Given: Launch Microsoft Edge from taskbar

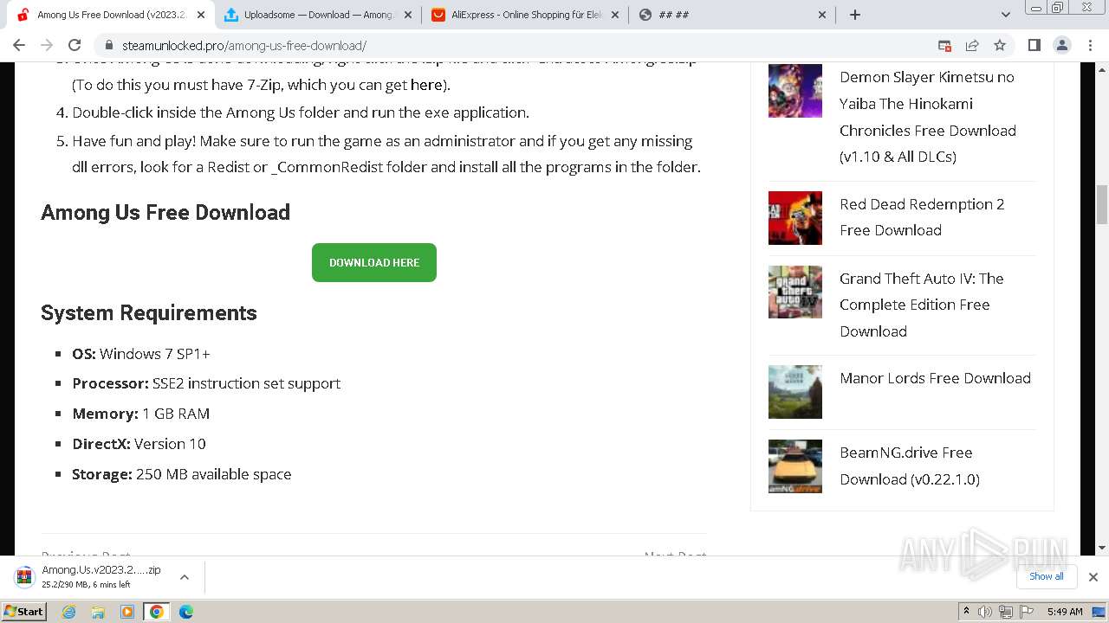Looking at the screenshot, I should [x=186, y=612].
